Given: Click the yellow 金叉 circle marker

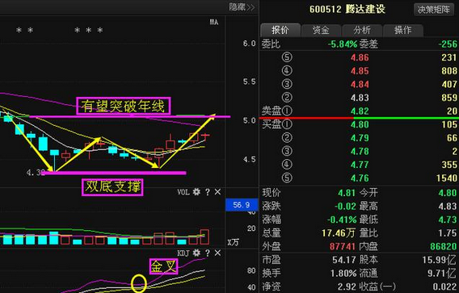Looking at the screenshot, I should (139, 283).
